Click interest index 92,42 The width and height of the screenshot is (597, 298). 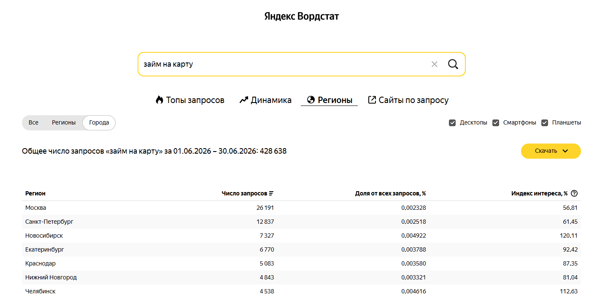pos(570,249)
